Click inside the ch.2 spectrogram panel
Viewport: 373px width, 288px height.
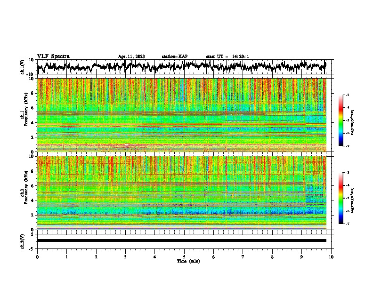pyautogui.click(x=182, y=193)
